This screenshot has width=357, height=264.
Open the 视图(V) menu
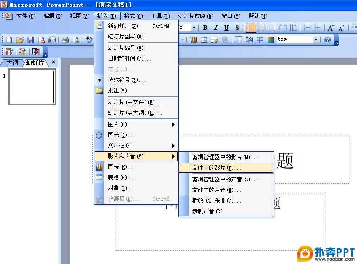(79, 16)
